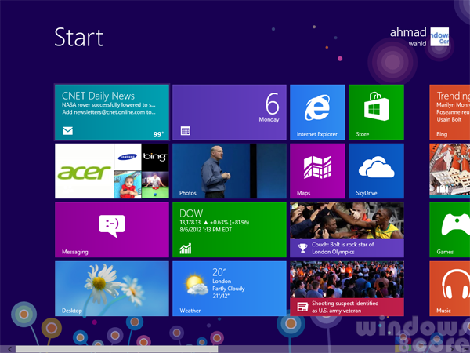Click the 'Usain Bolt' trending entry
This screenshot has height=353, width=470.
[449, 119]
